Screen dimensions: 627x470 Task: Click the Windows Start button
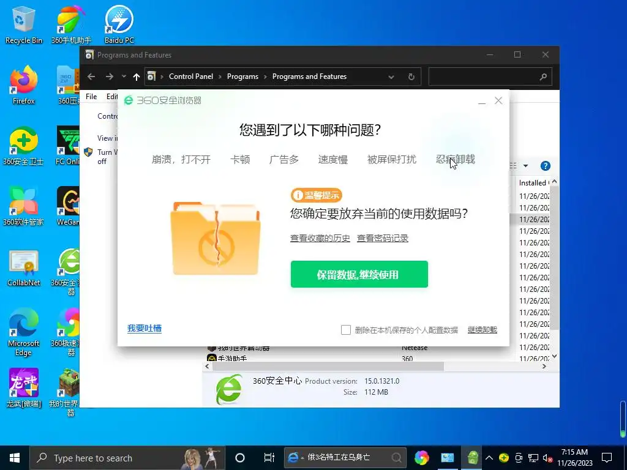pos(15,458)
